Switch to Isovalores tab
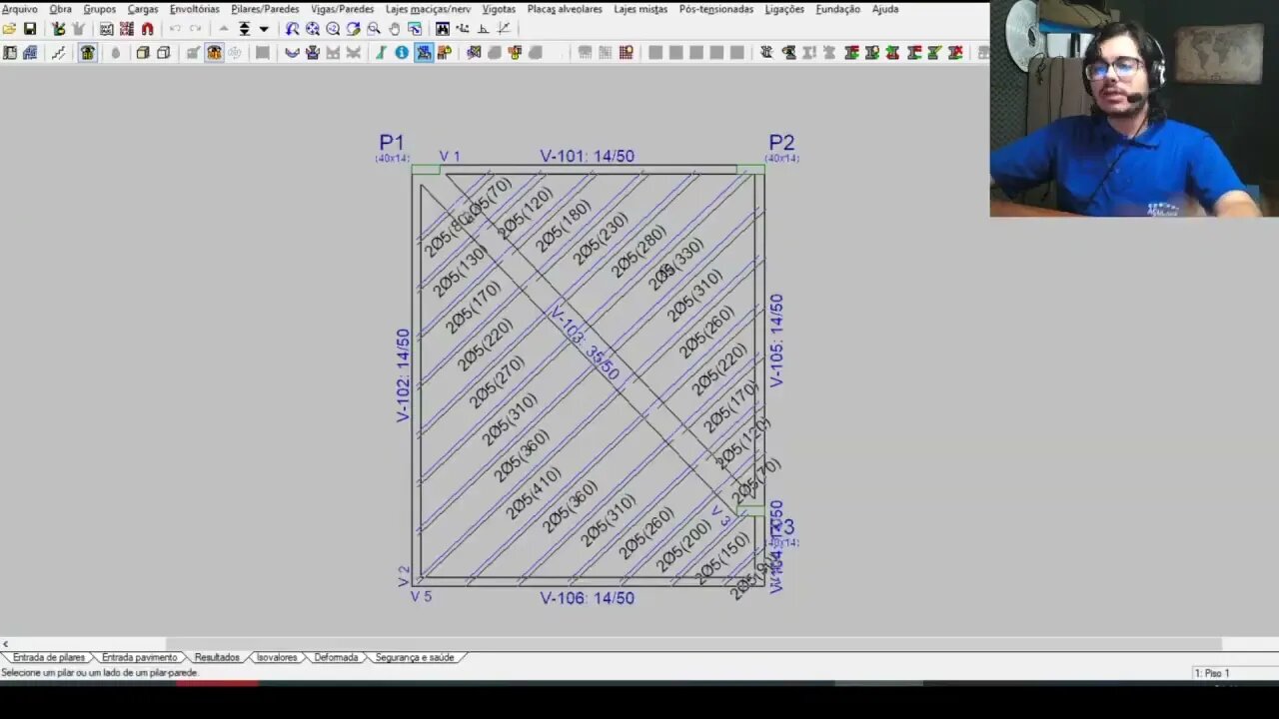The image size is (1279, 719). (277, 657)
